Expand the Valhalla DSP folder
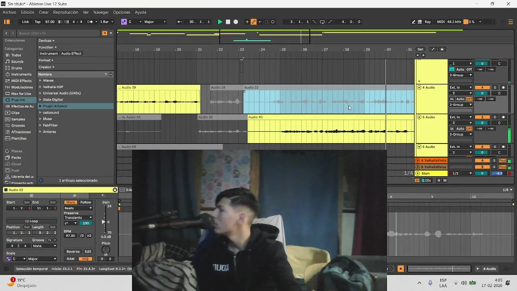This screenshot has height=291, width=517. (x=40, y=87)
